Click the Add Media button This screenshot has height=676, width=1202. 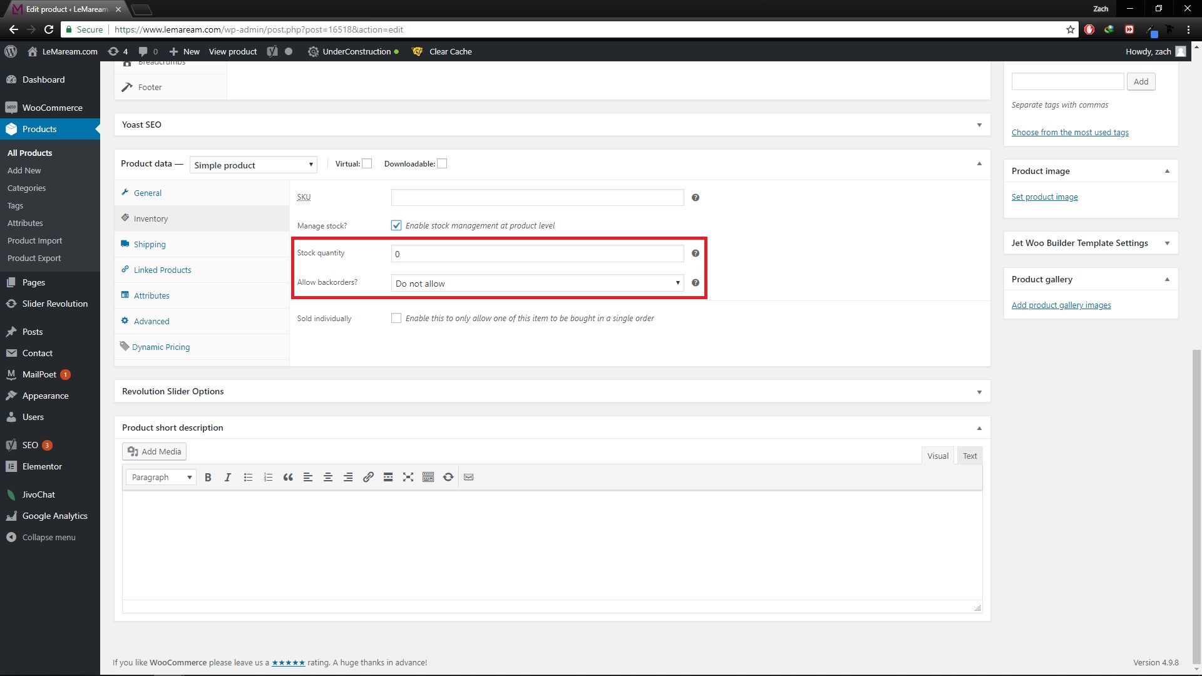[154, 451]
